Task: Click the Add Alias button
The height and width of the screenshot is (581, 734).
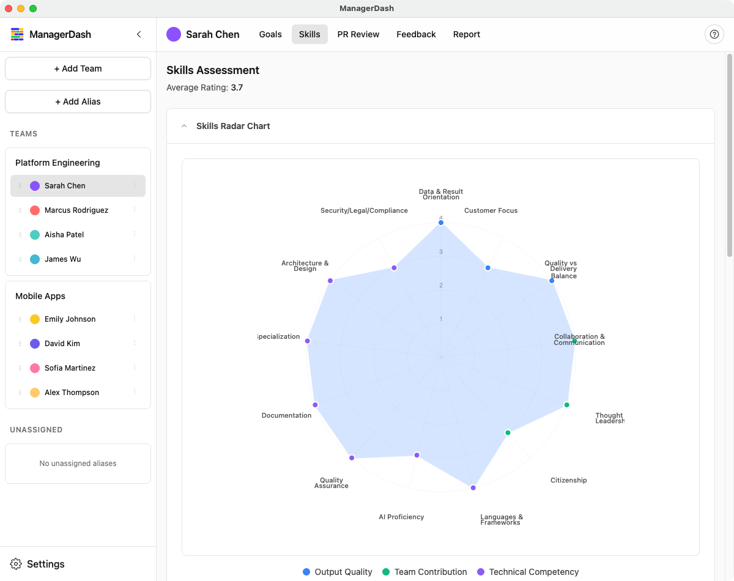Action: pyautogui.click(x=78, y=102)
